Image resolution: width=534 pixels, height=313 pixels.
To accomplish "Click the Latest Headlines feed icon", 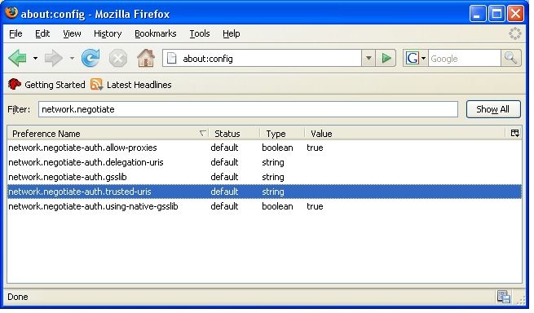I will [97, 85].
